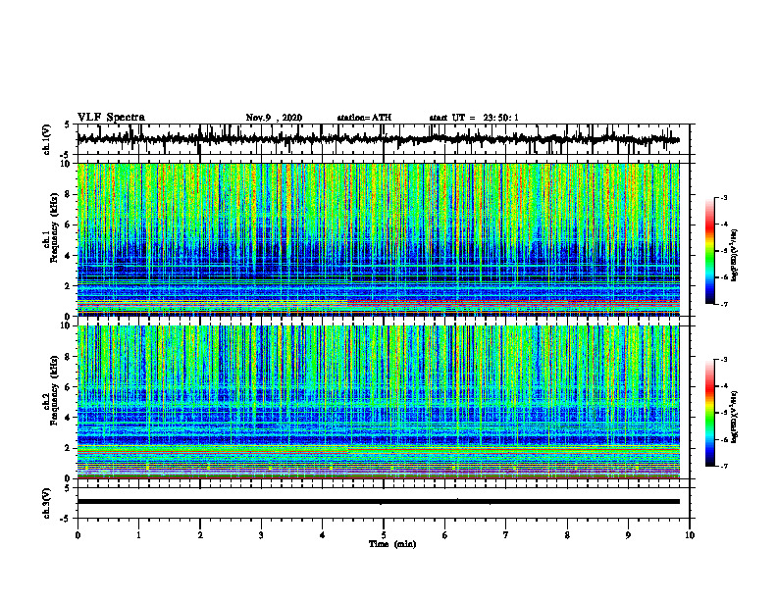Click time axis tick label '1'
This screenshot has width=777, height=600.
point(138,535)
